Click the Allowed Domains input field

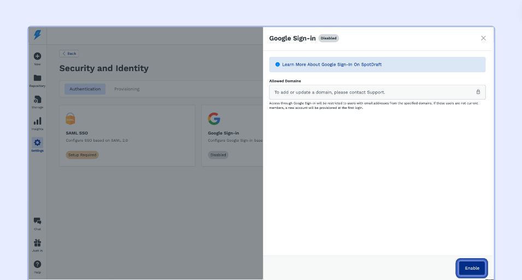click(x=372, y=92)
